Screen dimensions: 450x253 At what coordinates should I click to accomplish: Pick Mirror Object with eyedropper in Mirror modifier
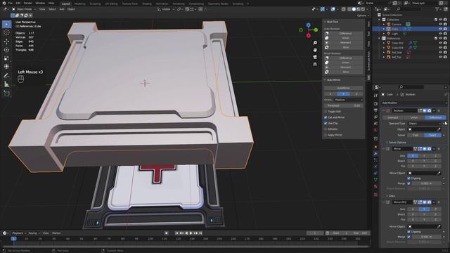(439, 173)
